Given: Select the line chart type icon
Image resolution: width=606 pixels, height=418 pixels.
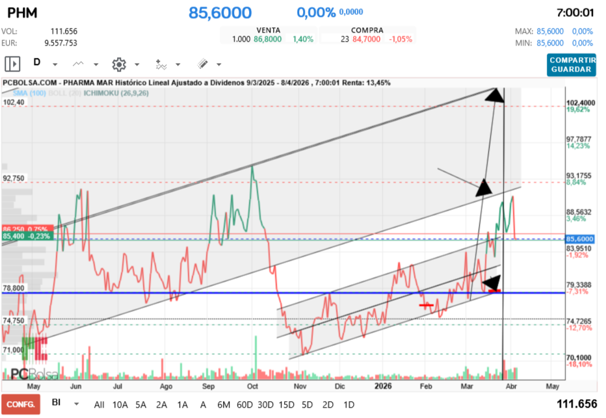Looking at the screenshot, I should click(x=78, y=64).
